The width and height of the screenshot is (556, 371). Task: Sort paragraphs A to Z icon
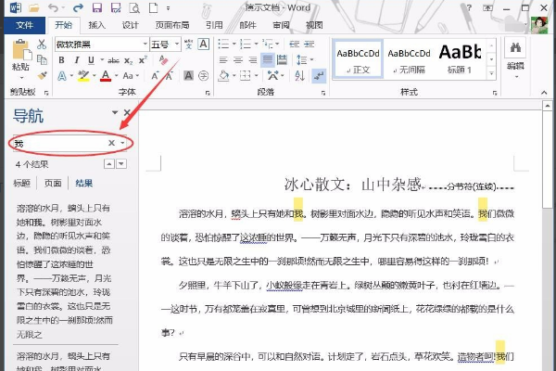pos(299,76)
